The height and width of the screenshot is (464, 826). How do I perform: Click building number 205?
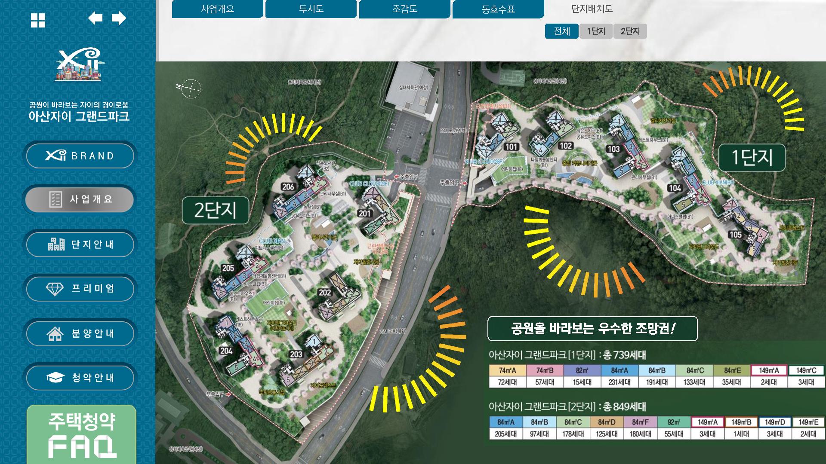(228, 268)
